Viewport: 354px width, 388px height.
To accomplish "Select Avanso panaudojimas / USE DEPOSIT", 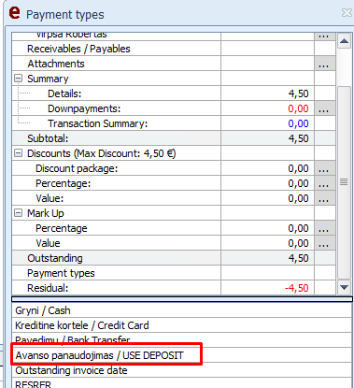I will tap(182, 355).
